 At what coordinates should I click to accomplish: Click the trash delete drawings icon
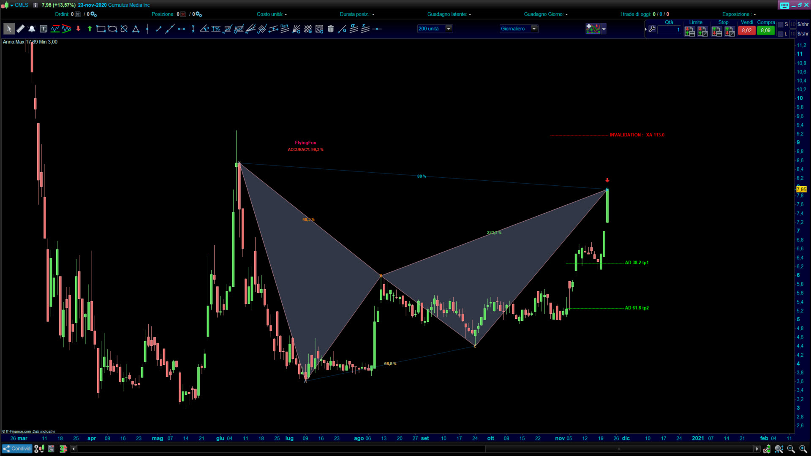click(331, 29)
